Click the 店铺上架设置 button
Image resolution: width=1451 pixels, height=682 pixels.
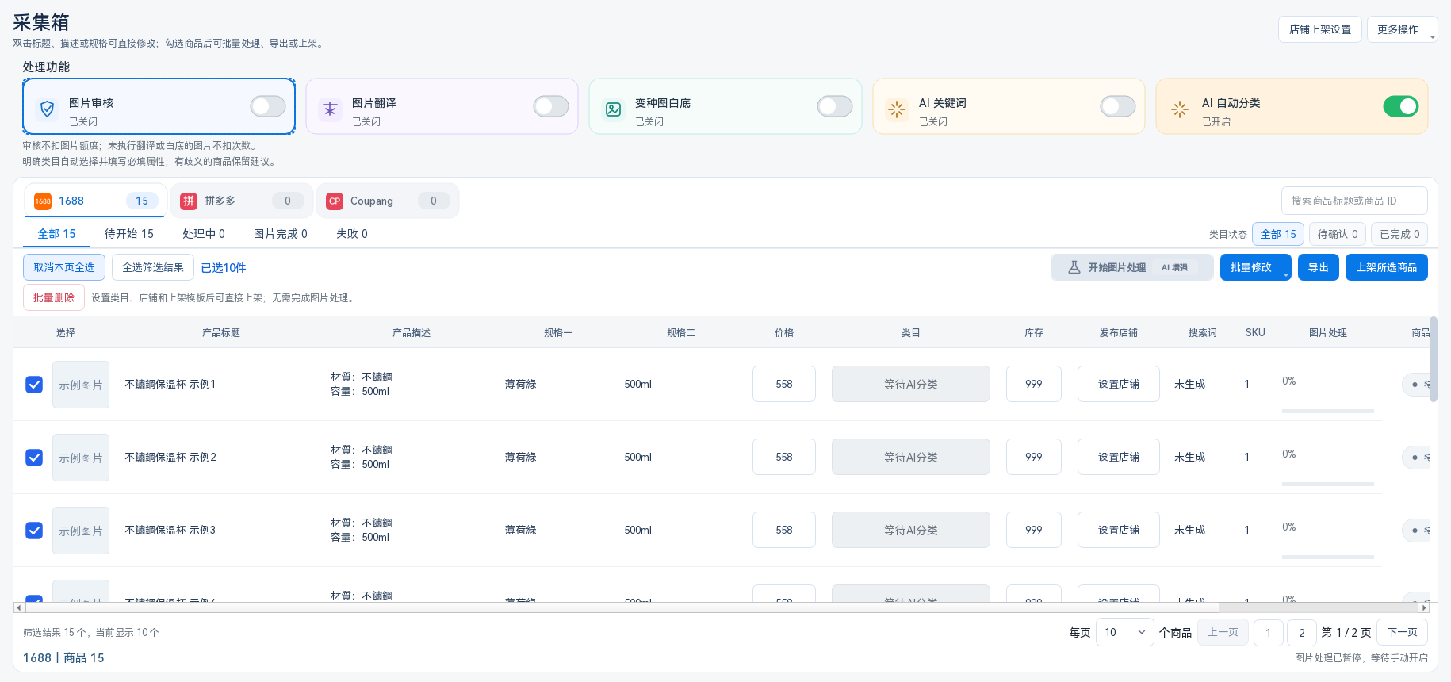[1320, 29]
